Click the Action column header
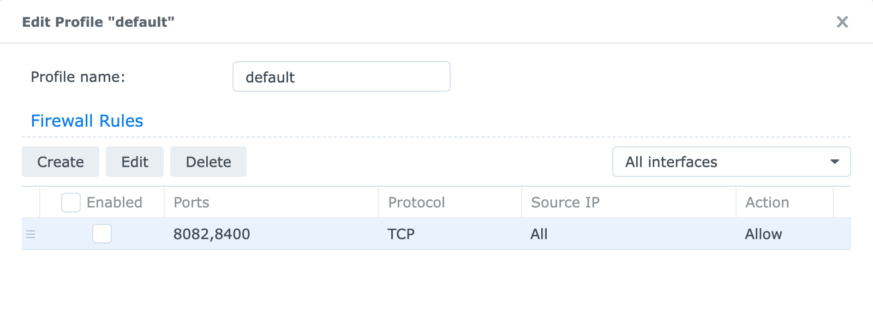 767,203
